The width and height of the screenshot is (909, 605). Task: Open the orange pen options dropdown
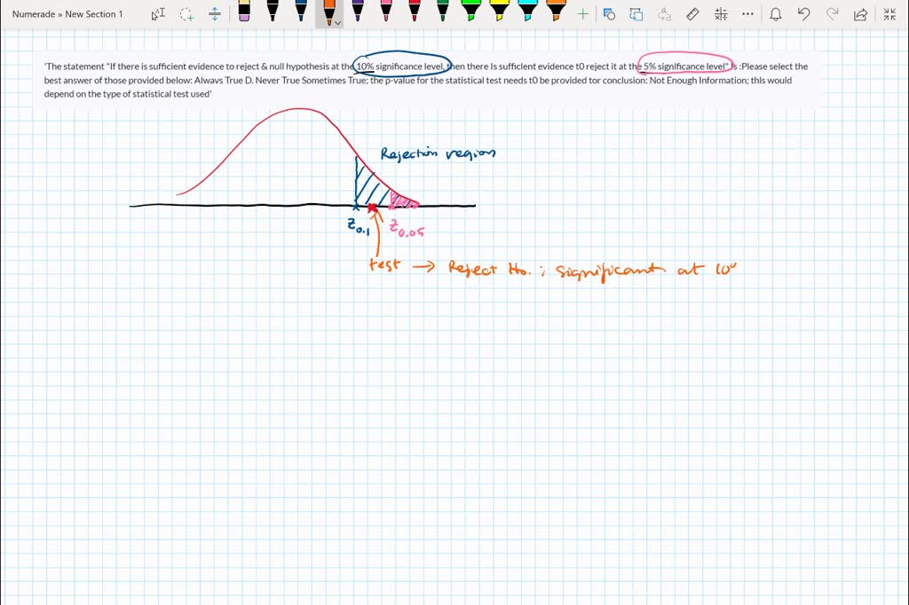336,21
